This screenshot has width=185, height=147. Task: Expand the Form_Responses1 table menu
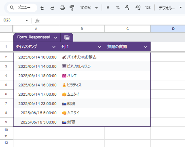point(55,38)
